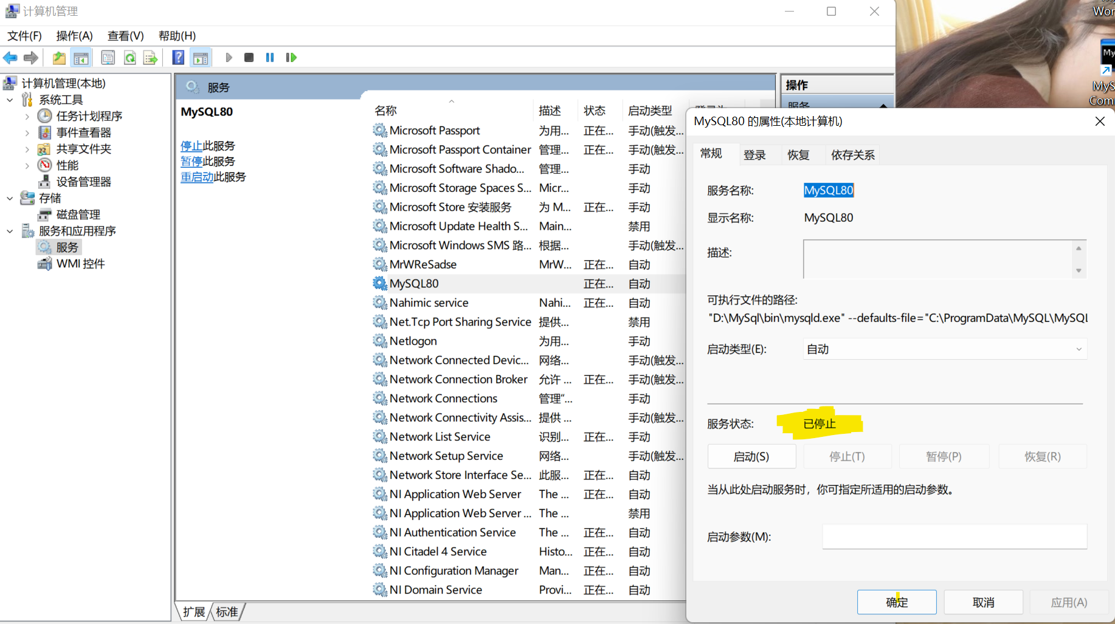This screenshot has width=1115, height=624.
Task: Select the Network List Service row
Action: point(528,437)
